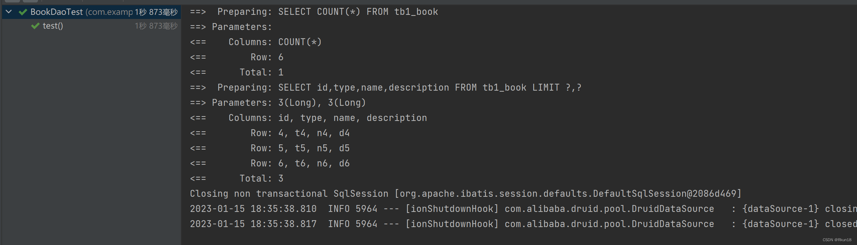Click the Parameters: 3(Long), 3(Long) line

click(x=278, y=102)
